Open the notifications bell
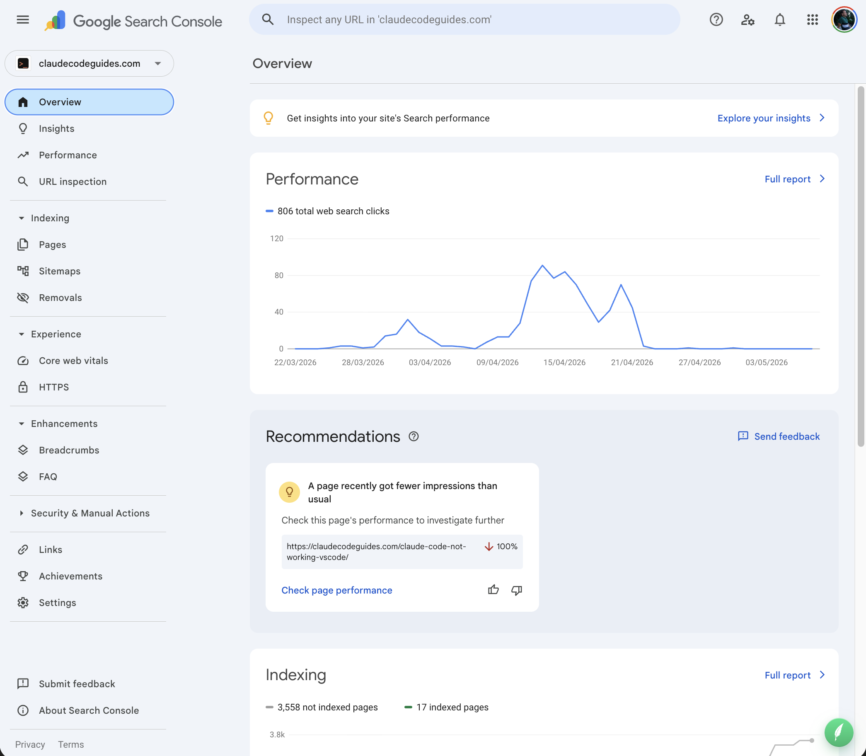This screenshot has width=866, height=756. point(779,19)
